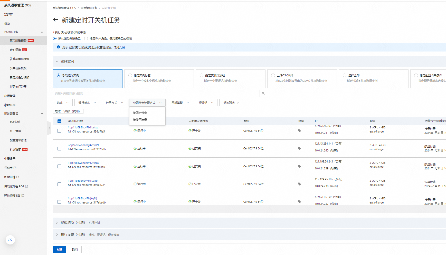The width and height of the screenshot is (446, 255).
Task: Click tag icon in row fvt-CN-ros-resource-536d7fa5
Action: (299, 131)
